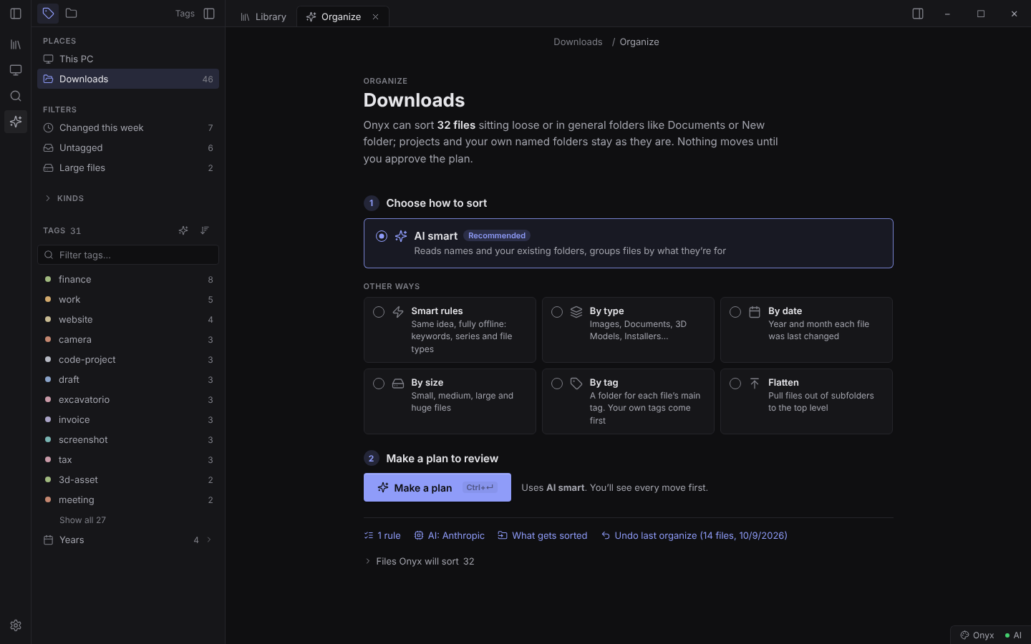The width and height of the screenshot is (1031, 644).
Task: Select the By date sorting option
Action: [806, 330]
